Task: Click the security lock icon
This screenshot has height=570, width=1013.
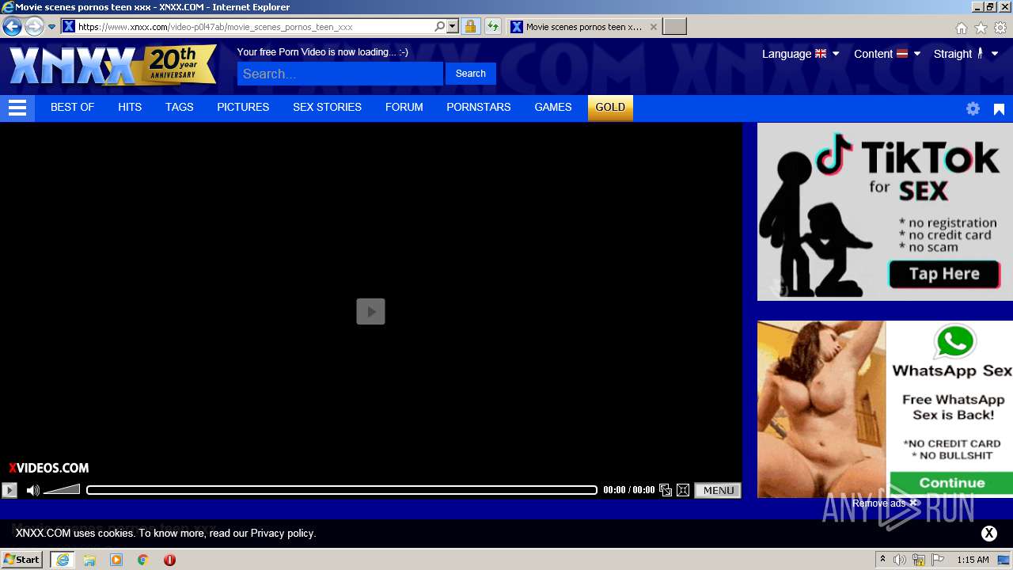Action: (470, 27)
